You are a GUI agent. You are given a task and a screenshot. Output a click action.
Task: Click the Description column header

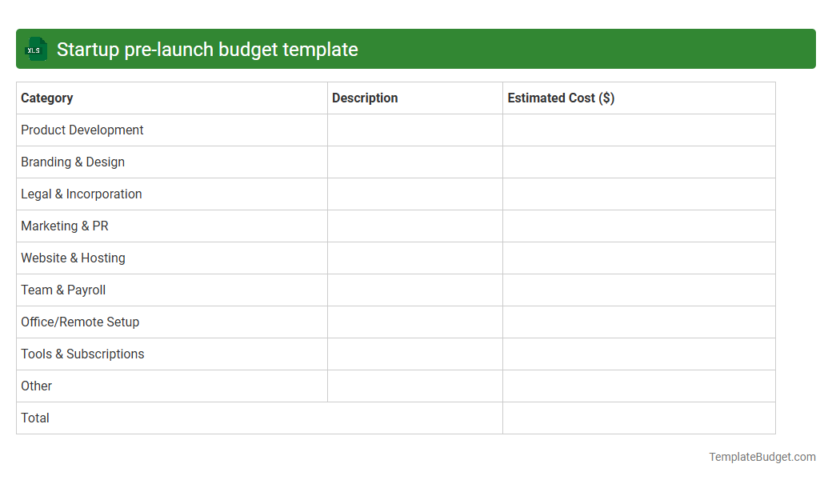click(x=365, y=98)
